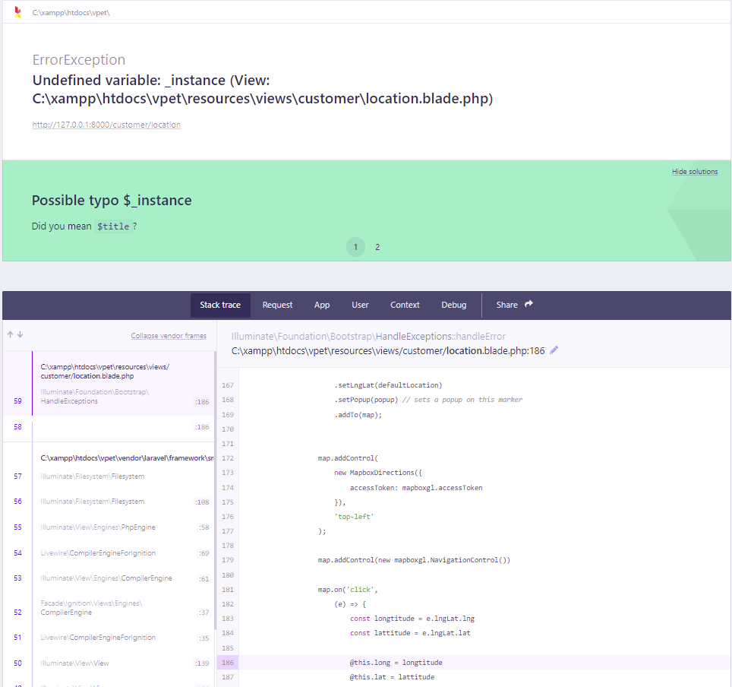Click the pencil edit-in-editor icon

coord(554,350)
